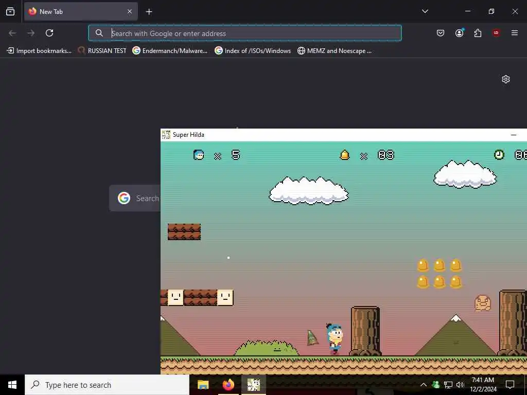Open the notification center icon
The image size is (527, 395).
pos(510,385)
